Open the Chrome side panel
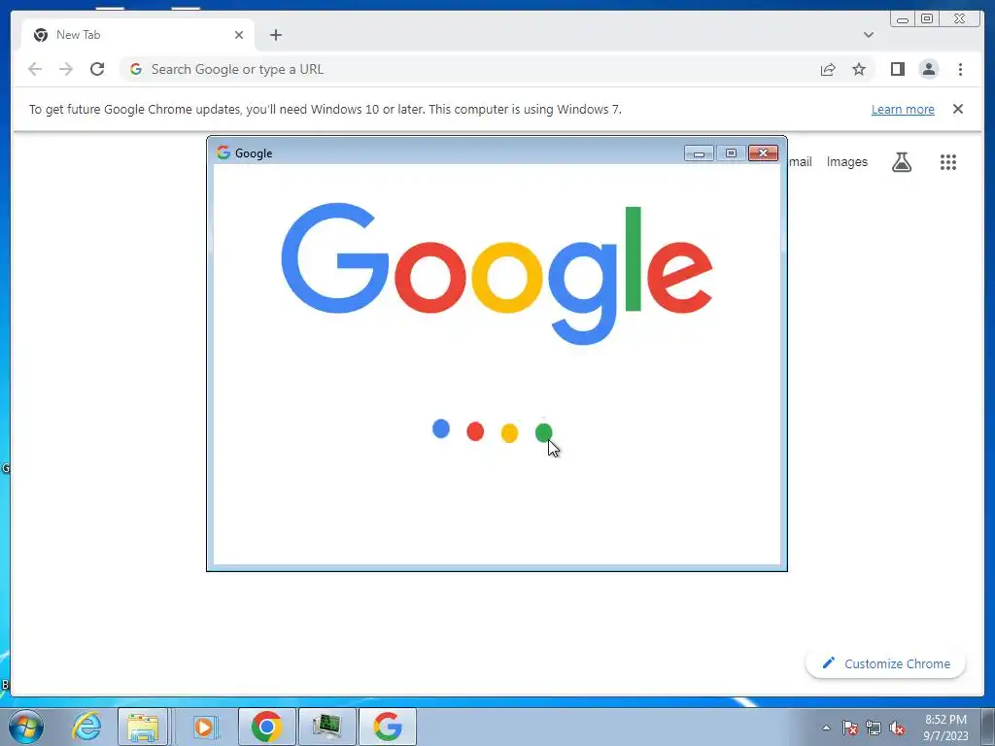This screenshot has width=995, height=746. click(897, 69)
